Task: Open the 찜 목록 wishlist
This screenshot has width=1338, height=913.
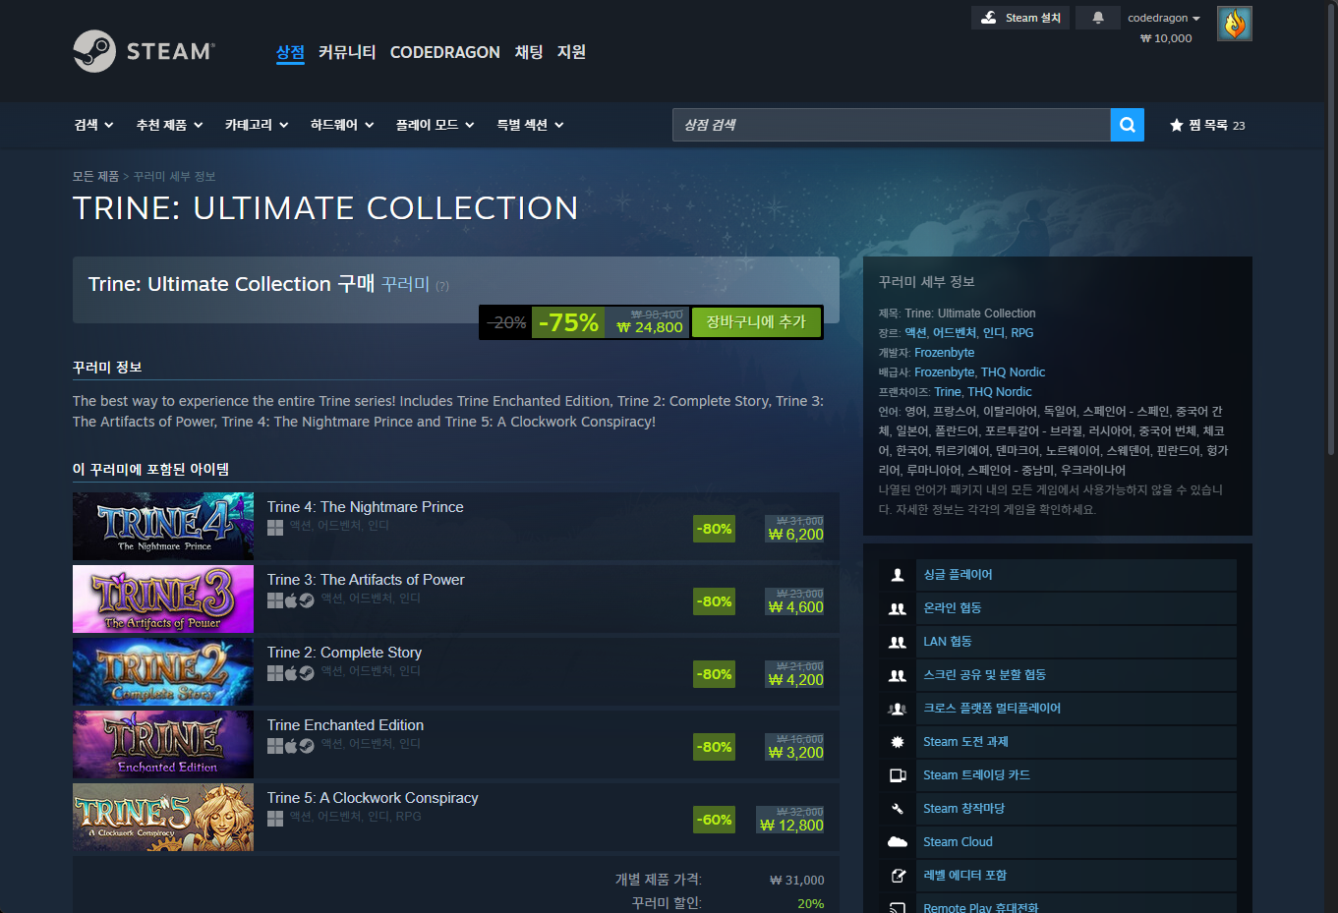Action: point(1207,125)
